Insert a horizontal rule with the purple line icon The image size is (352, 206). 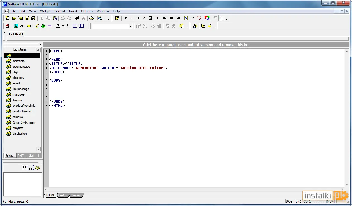pyautogui.click(x=50, y=26)
